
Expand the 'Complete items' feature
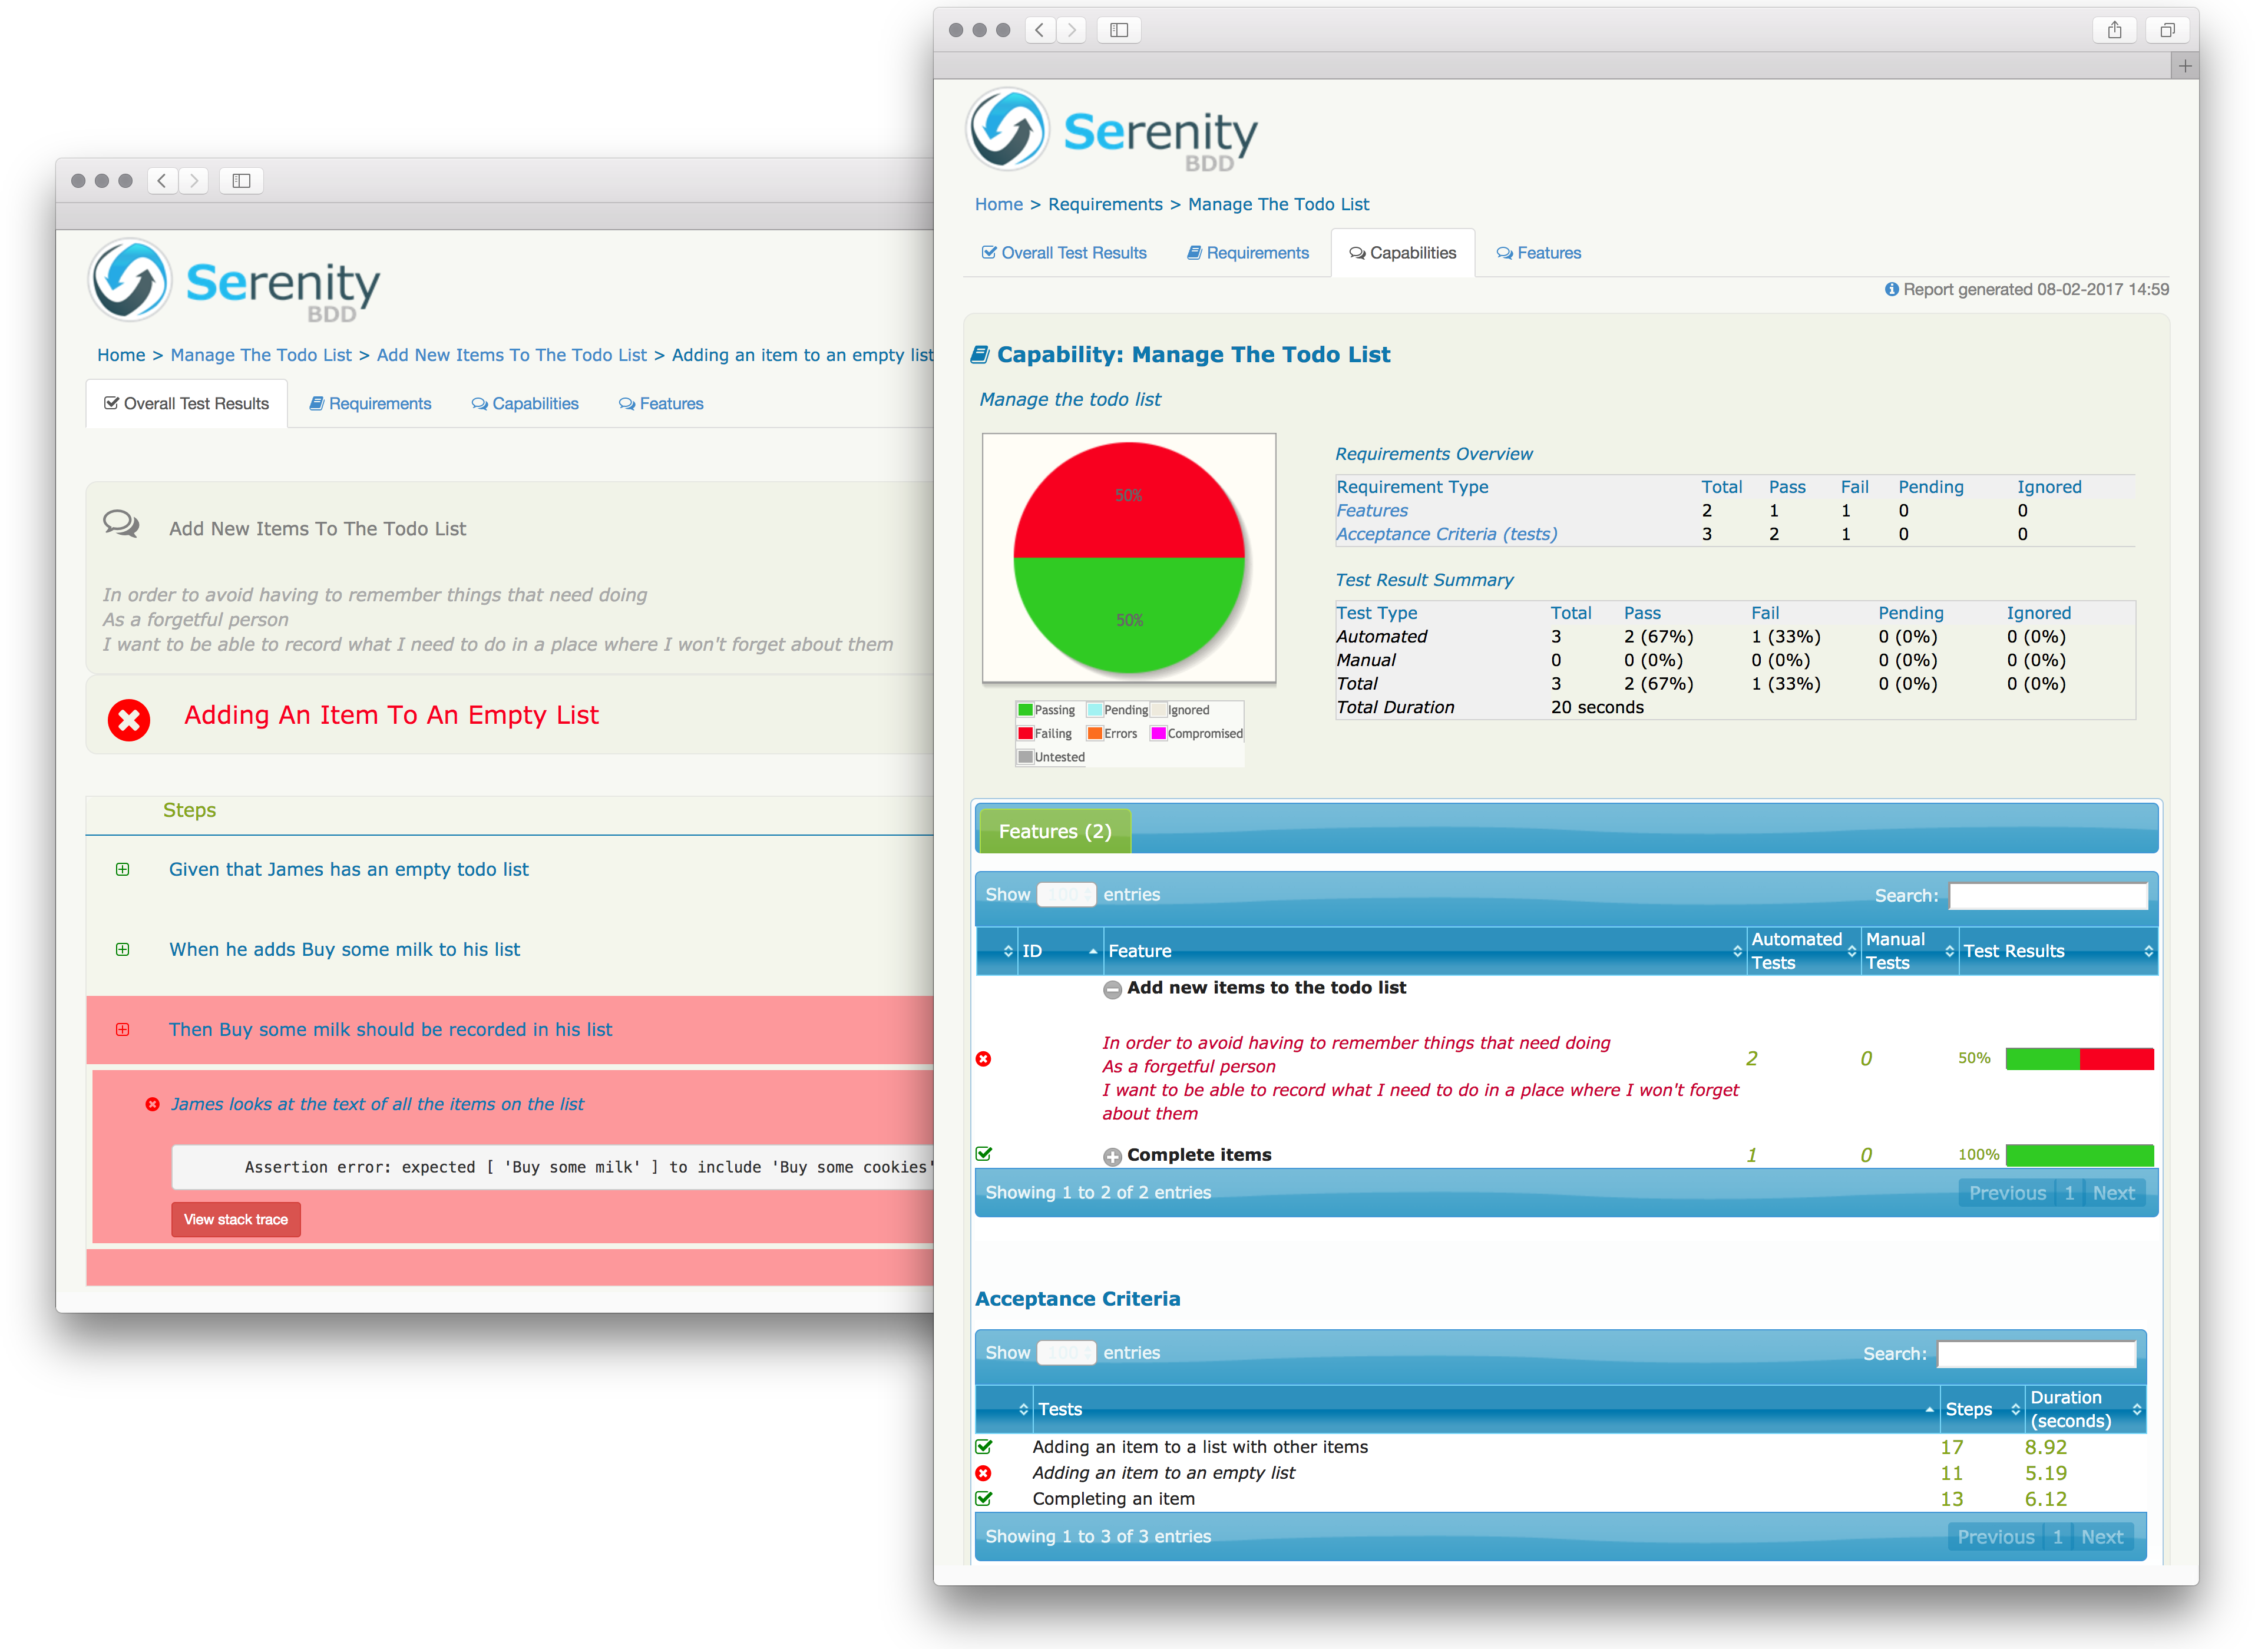coord(1112,1156)
